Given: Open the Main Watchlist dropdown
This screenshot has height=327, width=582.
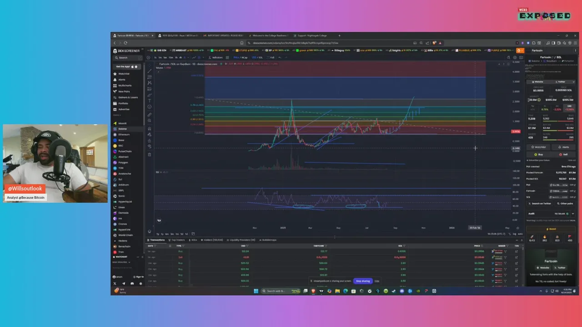Looking at the screenshot, I should click(122, 262).
